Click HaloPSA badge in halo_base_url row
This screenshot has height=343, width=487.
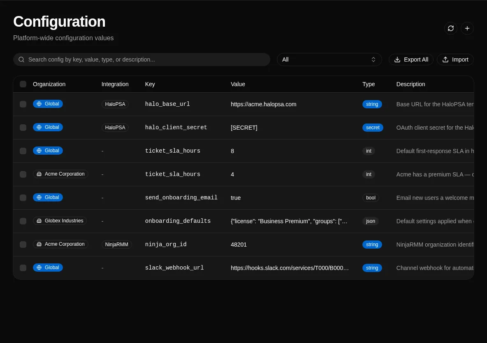click(115, 104)
